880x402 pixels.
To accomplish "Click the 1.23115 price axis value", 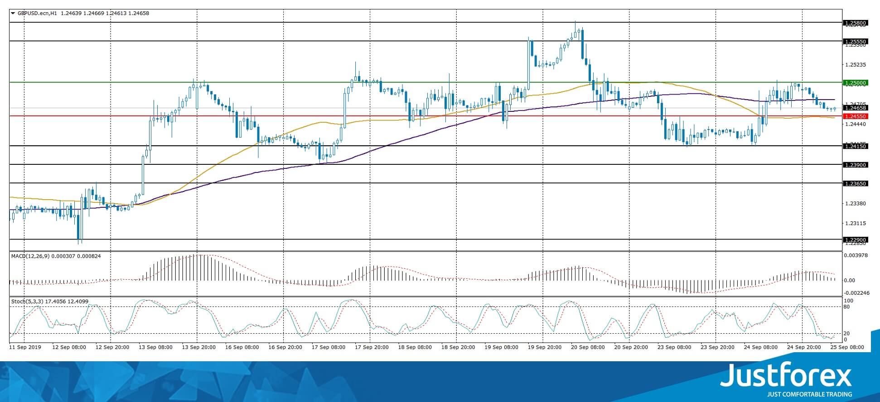I will [855, 223].
